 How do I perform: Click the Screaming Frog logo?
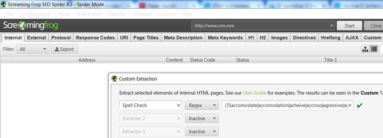[x=30, y=26]
